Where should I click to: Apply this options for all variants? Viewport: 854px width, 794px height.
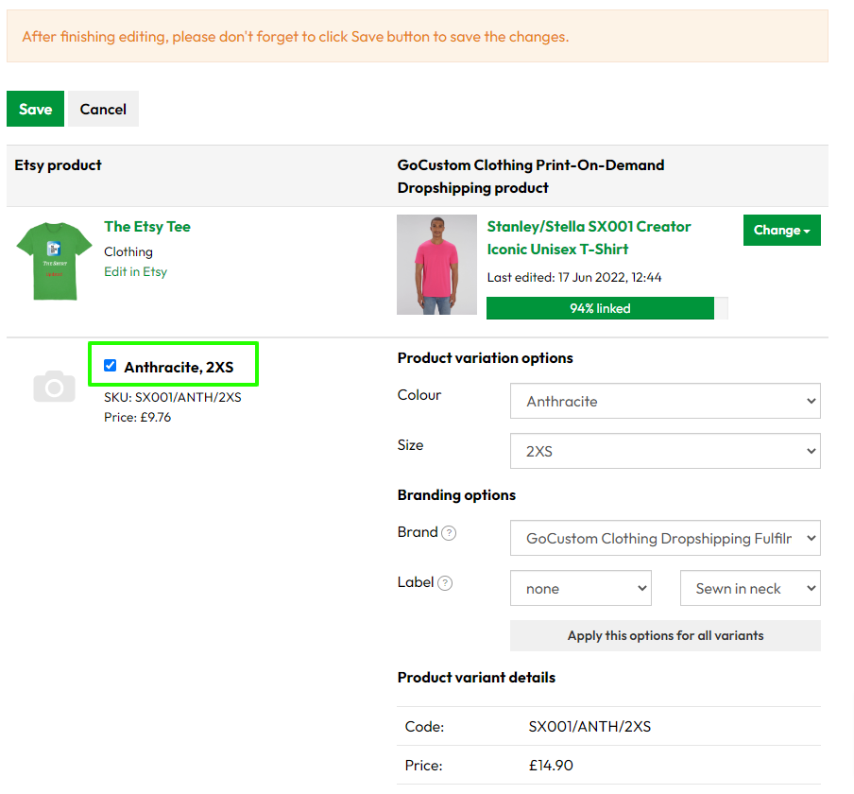665,635
